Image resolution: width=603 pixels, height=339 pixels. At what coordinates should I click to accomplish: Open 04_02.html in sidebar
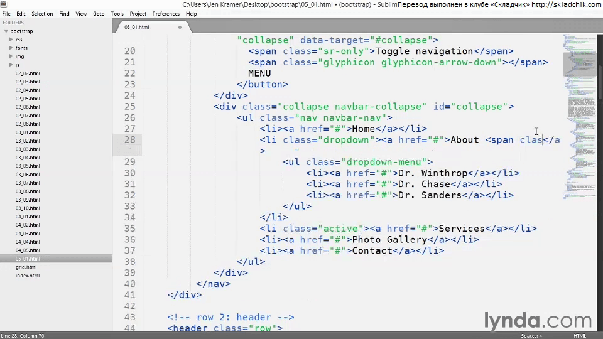coord(28,225)
